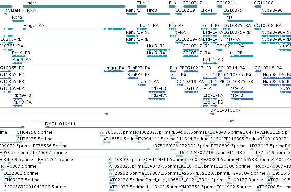Click the Hrd3-RB transcript label
The width and height of the screenshot is (291, 192).
click(x=156, y=46)
